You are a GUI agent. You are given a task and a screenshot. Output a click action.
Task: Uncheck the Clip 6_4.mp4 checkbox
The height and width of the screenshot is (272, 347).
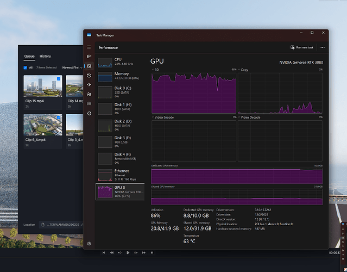(x=59, y=118)
